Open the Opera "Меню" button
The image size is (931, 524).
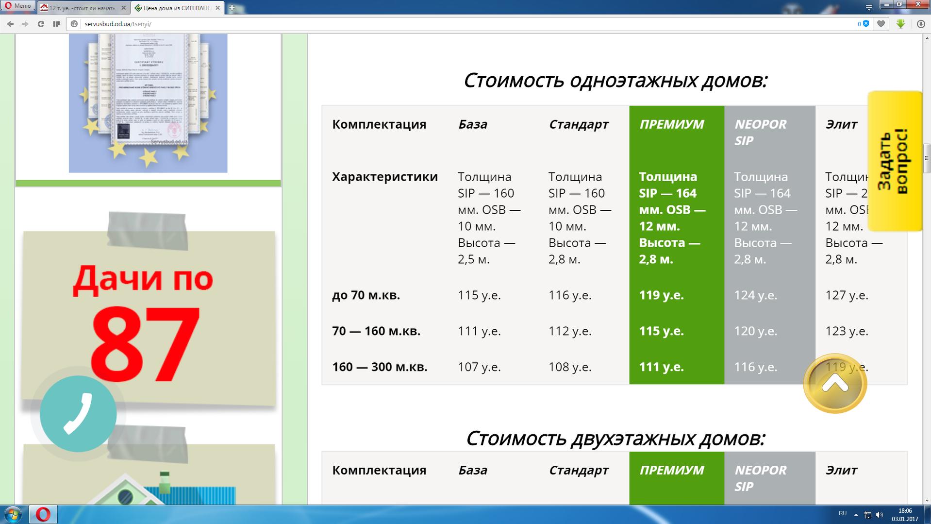click(17, 6)
